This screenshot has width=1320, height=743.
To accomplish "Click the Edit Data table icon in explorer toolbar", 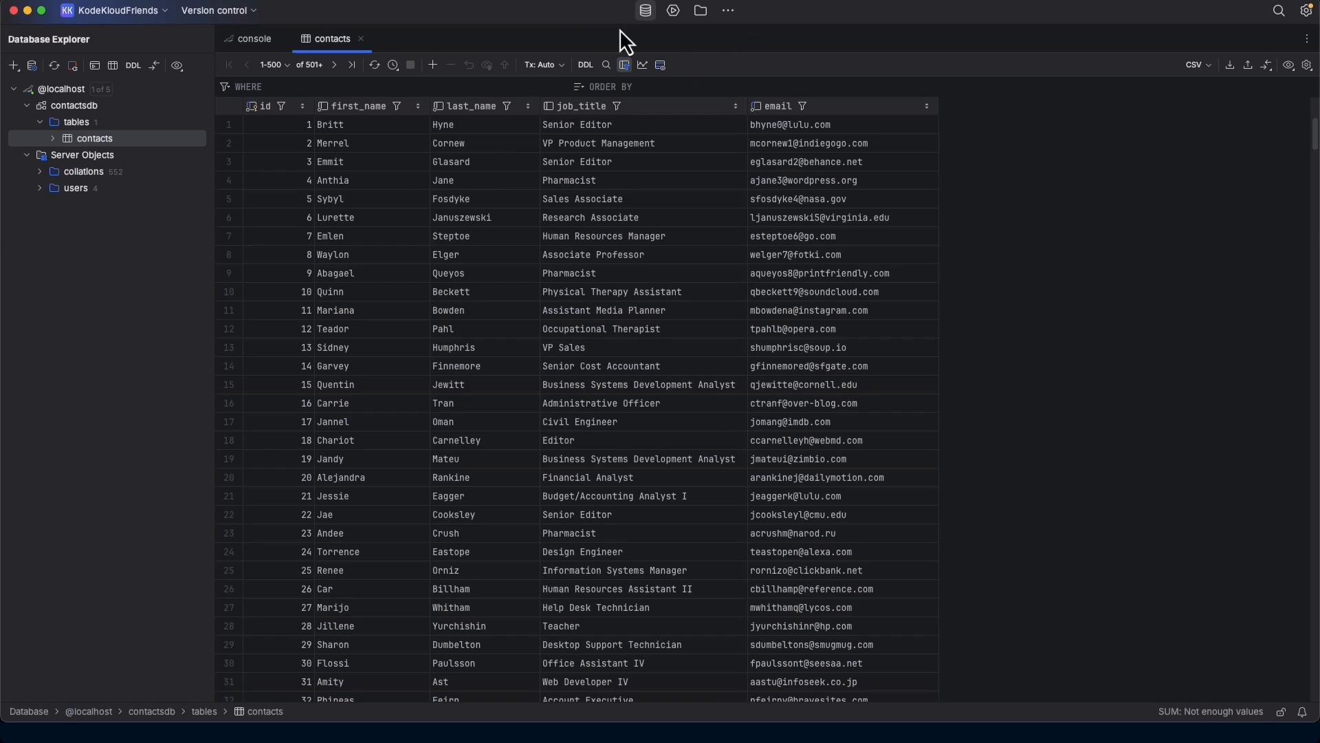I will [x=113, y=66].
